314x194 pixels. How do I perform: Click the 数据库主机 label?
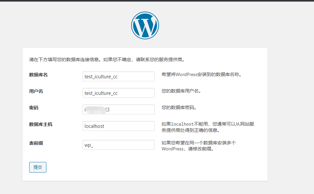point(41,124)
